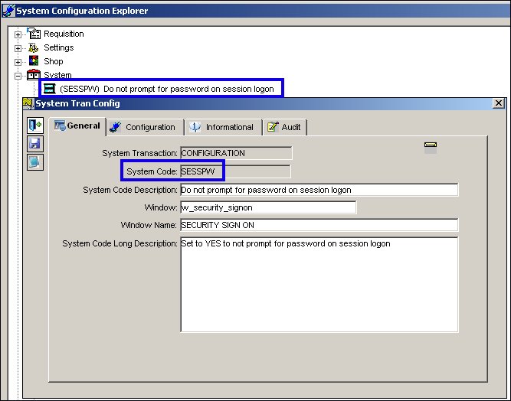Expand the Shop tree node
Screen dimensions: 511x401
(18, 62)
